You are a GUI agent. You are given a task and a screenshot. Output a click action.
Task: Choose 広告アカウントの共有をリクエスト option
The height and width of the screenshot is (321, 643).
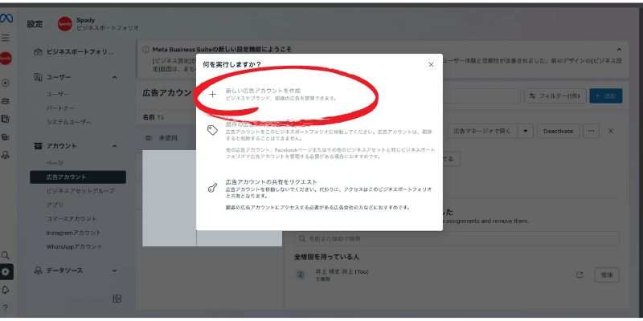coord(319,194)
